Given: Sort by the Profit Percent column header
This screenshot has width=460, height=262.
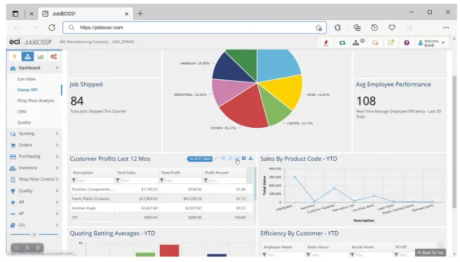Looking at the screenshot, I should click(217, 173).
